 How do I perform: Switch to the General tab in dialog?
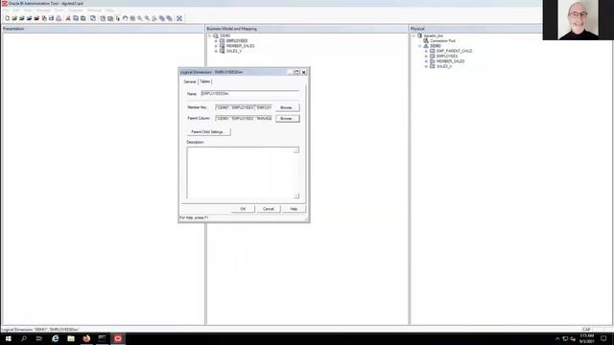pos(190,81)
